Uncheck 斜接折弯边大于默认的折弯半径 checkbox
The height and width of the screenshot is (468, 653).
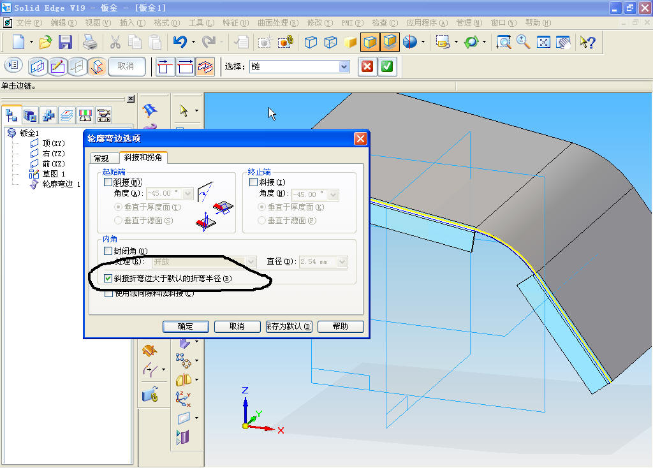(x=108, y=278)
